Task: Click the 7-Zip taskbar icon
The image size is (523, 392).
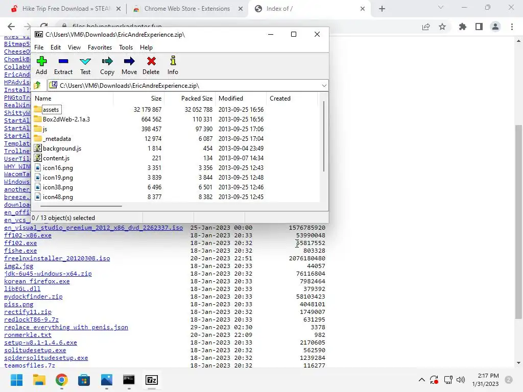Action: [152, 380]
